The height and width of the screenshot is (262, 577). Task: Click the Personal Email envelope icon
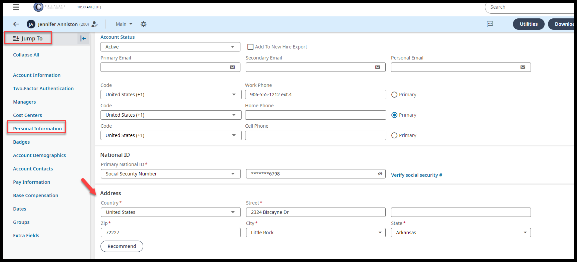tap(523, 67)
